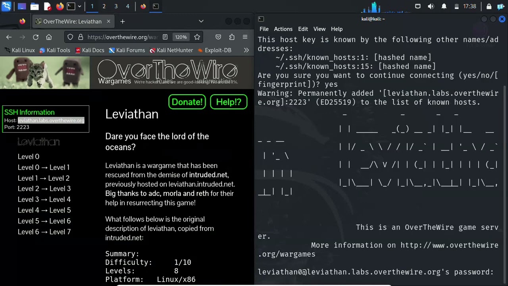Screen dimensions: 508x286
Task: Open the terminal Edit menu
Action: [x=303, y=29]
